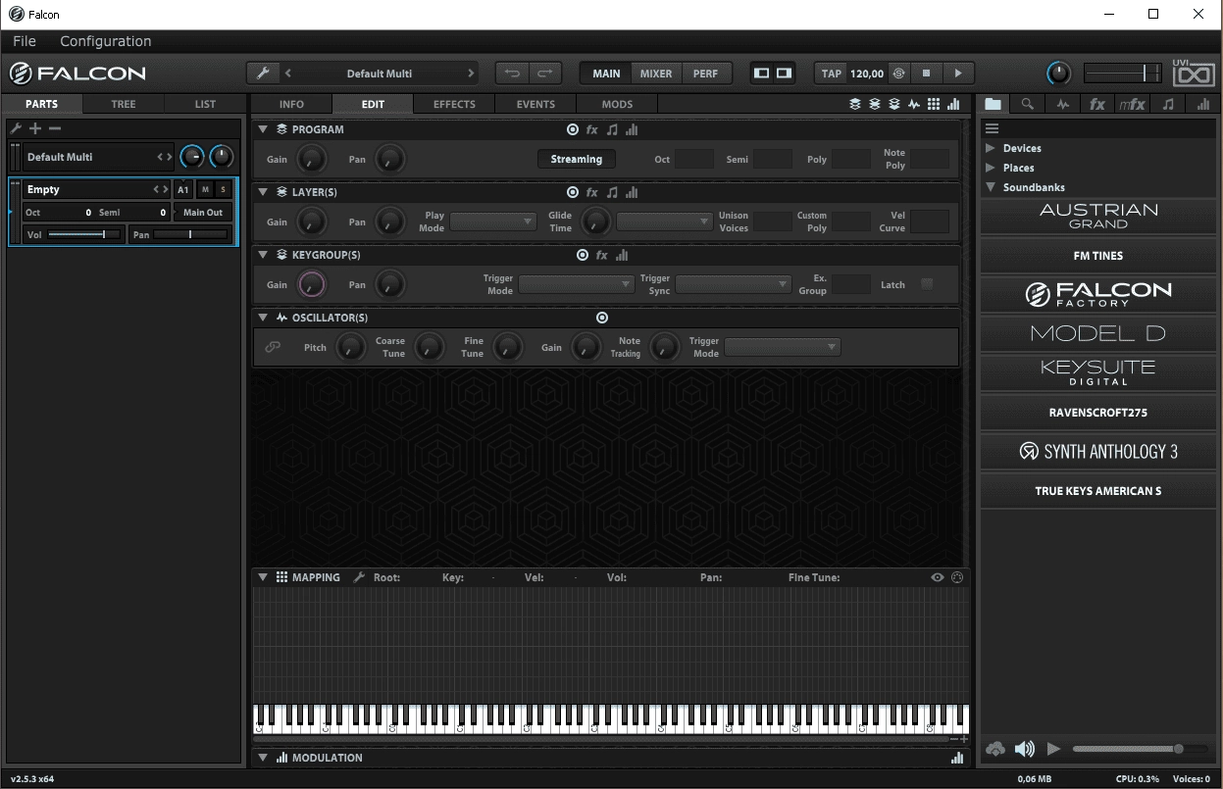The width and height of the screenshot is (1223, 789).
Task: Add a new part with plus icon
Action: pos(35,128)
